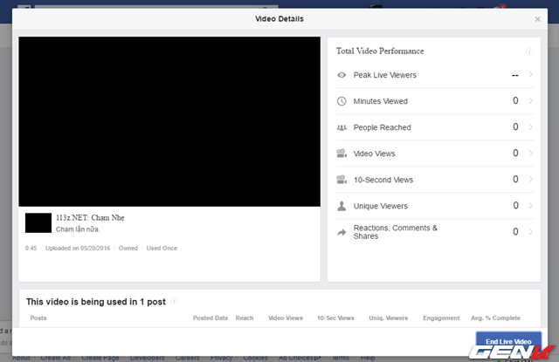559x362 pixels.
Task: Click the Reach column header
Action: [245, 318]
